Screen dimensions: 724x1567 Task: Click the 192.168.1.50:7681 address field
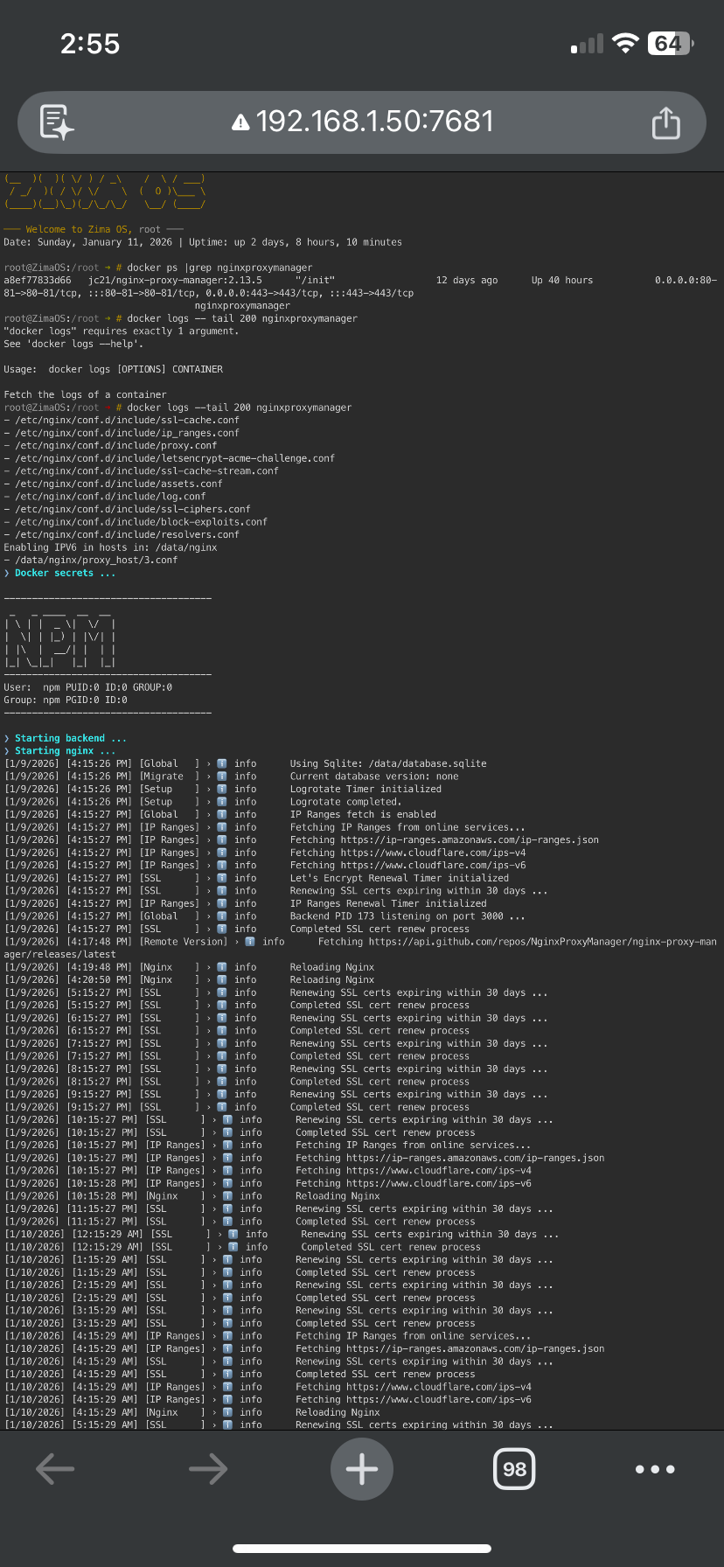pyautogui.click(x=374, y=122)
